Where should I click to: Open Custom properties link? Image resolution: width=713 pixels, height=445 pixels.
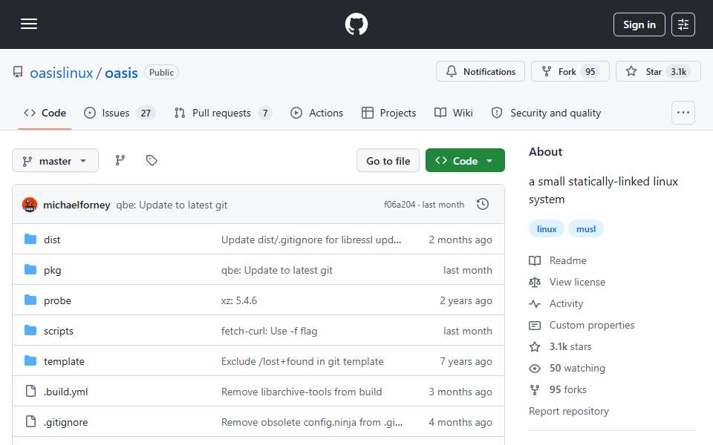point(582,325)
